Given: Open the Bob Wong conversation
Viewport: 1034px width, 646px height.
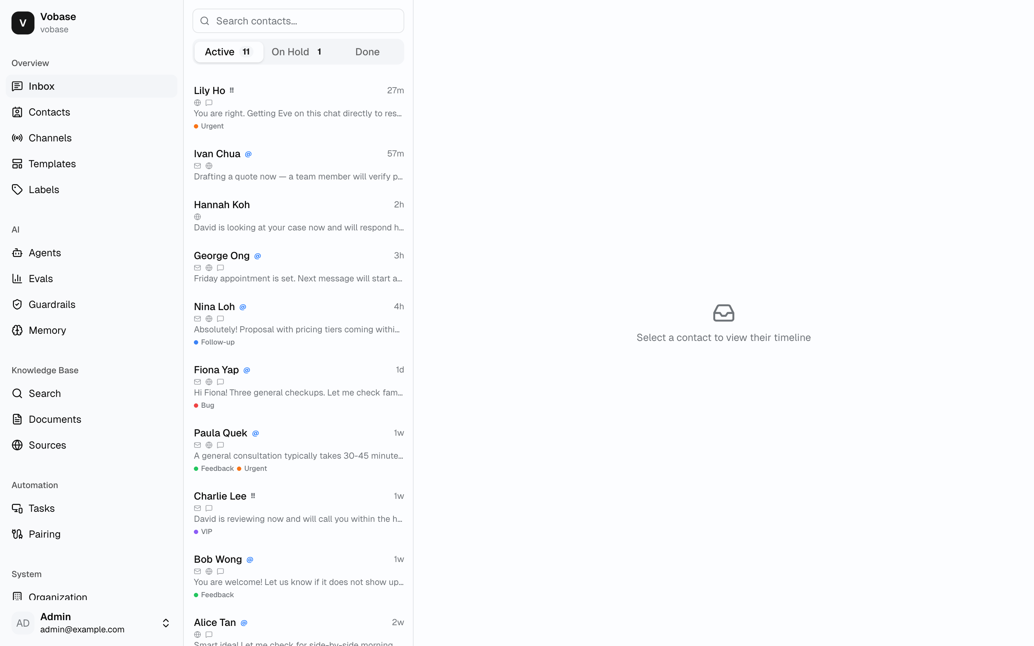Looking at the screenshot, I should tap(299, 576).
